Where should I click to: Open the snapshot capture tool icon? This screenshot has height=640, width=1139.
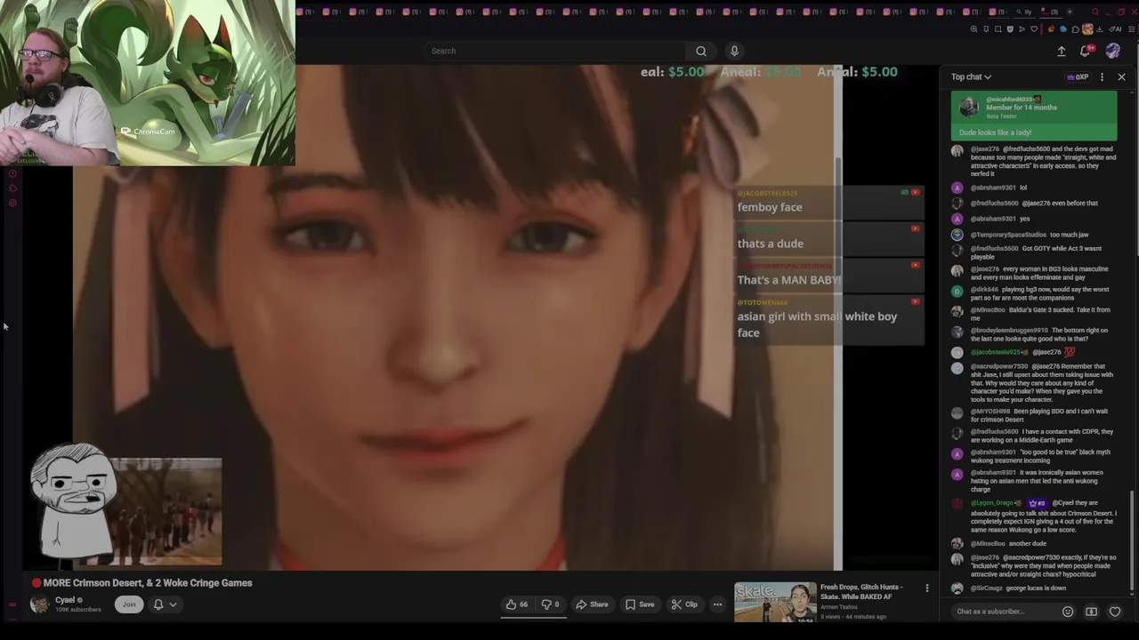coord(998,29)
